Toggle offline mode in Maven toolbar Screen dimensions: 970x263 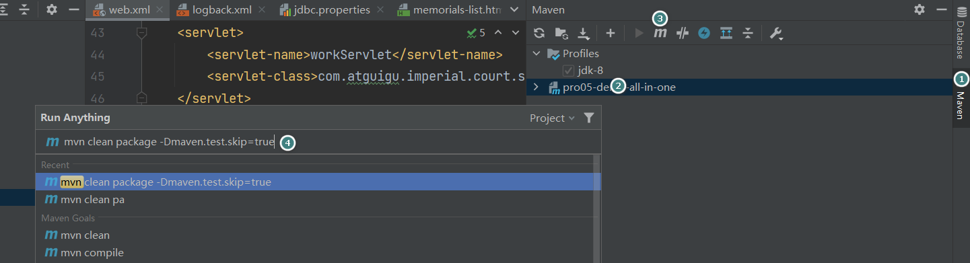pyautogui.click(x=682, y=33)
